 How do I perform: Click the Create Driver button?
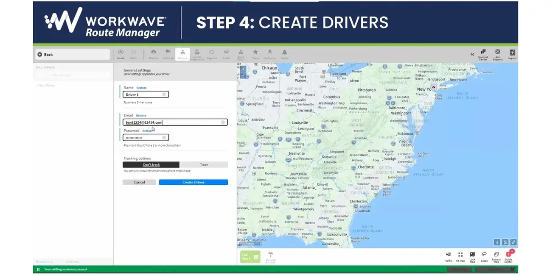193,182
